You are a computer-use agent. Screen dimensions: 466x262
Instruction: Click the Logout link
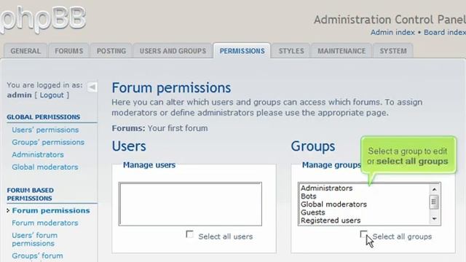point(52,95)
